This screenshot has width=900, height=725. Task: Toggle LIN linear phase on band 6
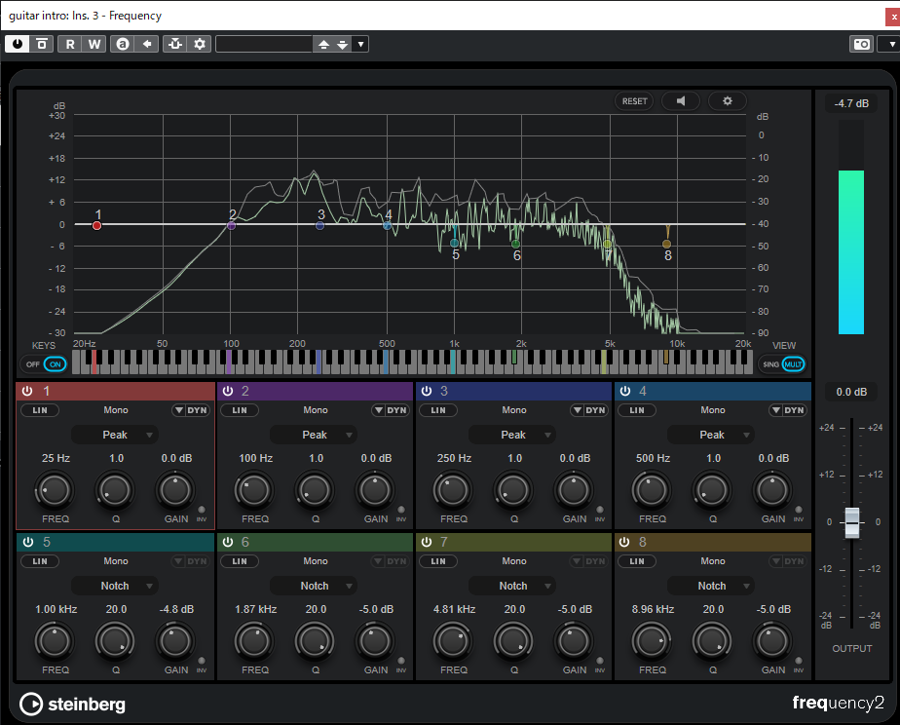(240, 561)
